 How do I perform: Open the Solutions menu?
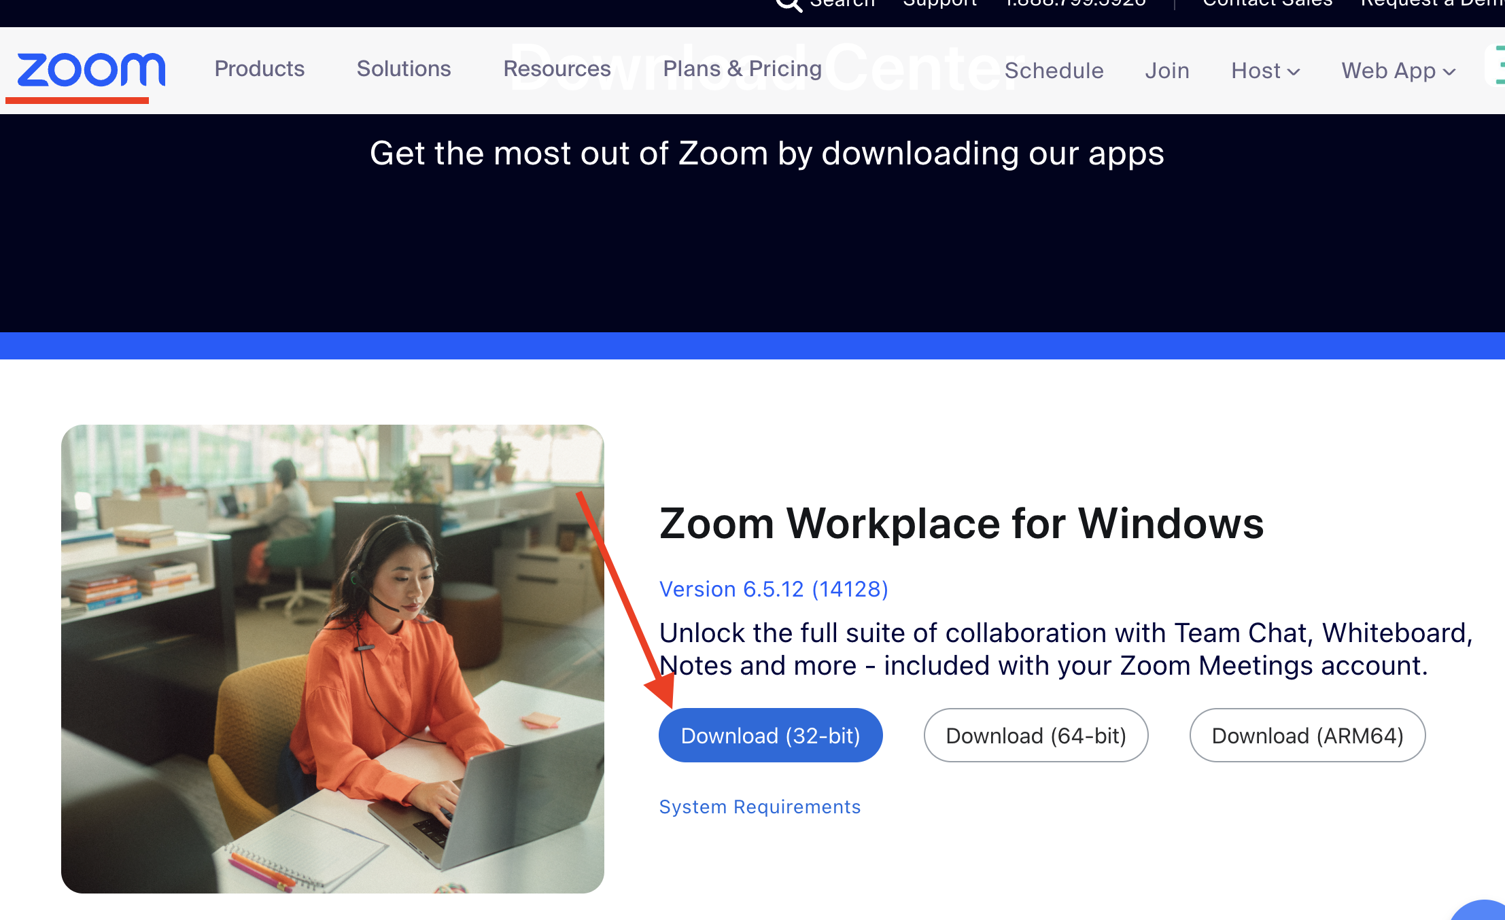pyautogui.click(x=404, y=69)
